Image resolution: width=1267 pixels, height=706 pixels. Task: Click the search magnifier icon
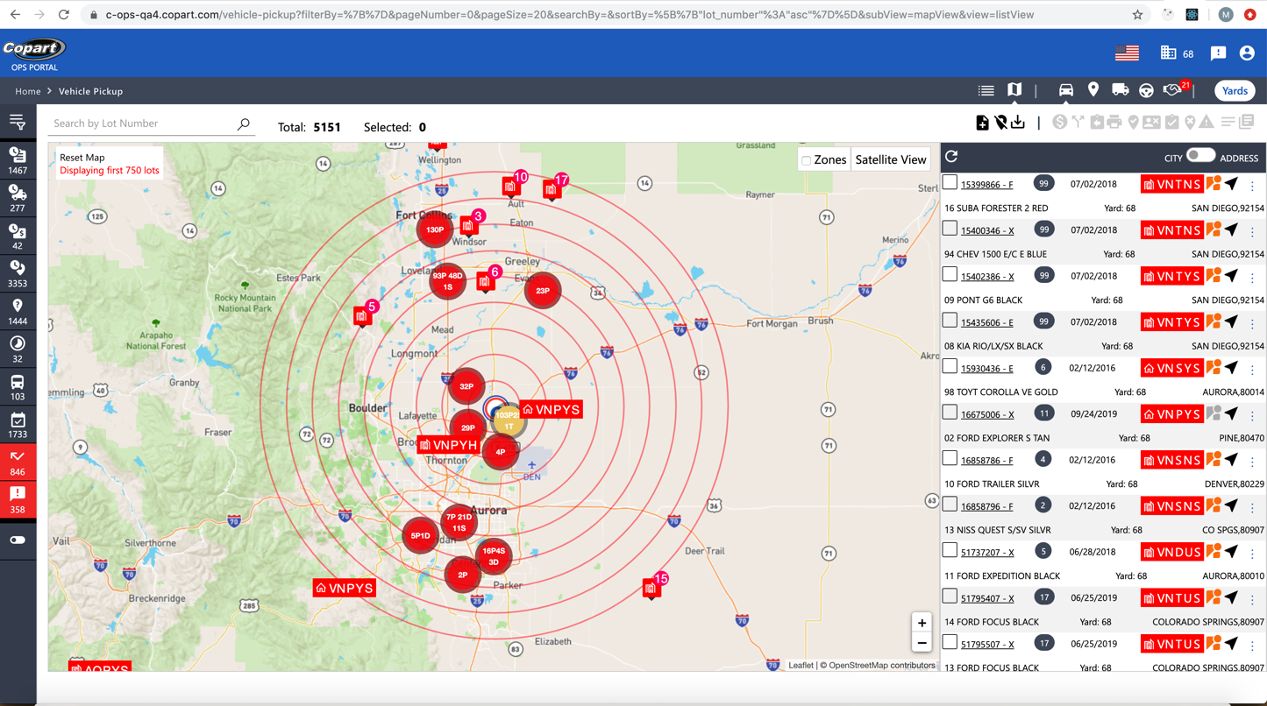tap(243, 124)
